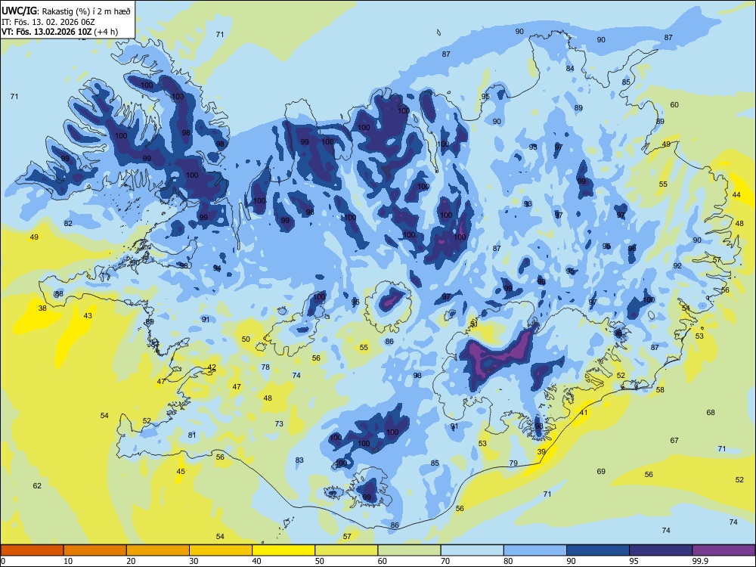Click the 30–40 legend color swatch
Viewport: 756px width, 567px height.
tap(221, 550)
